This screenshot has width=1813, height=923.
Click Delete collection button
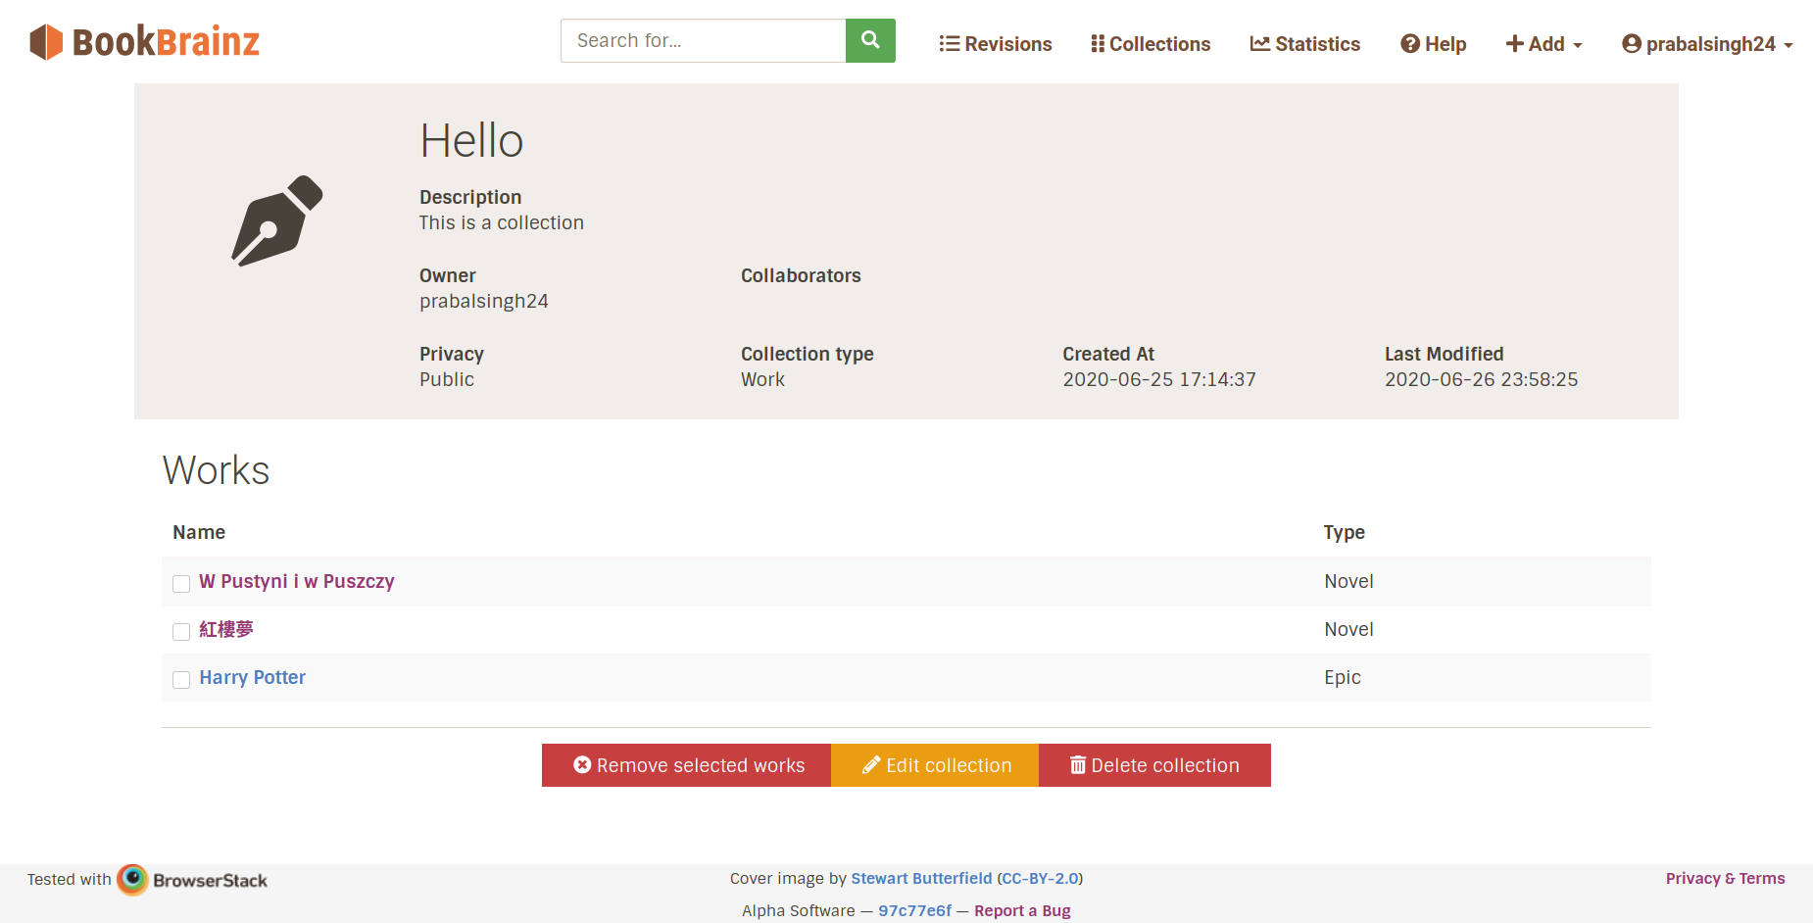1154,765
